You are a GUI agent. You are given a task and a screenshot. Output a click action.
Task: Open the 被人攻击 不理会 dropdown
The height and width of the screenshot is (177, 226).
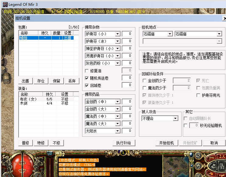coord(160,118)
